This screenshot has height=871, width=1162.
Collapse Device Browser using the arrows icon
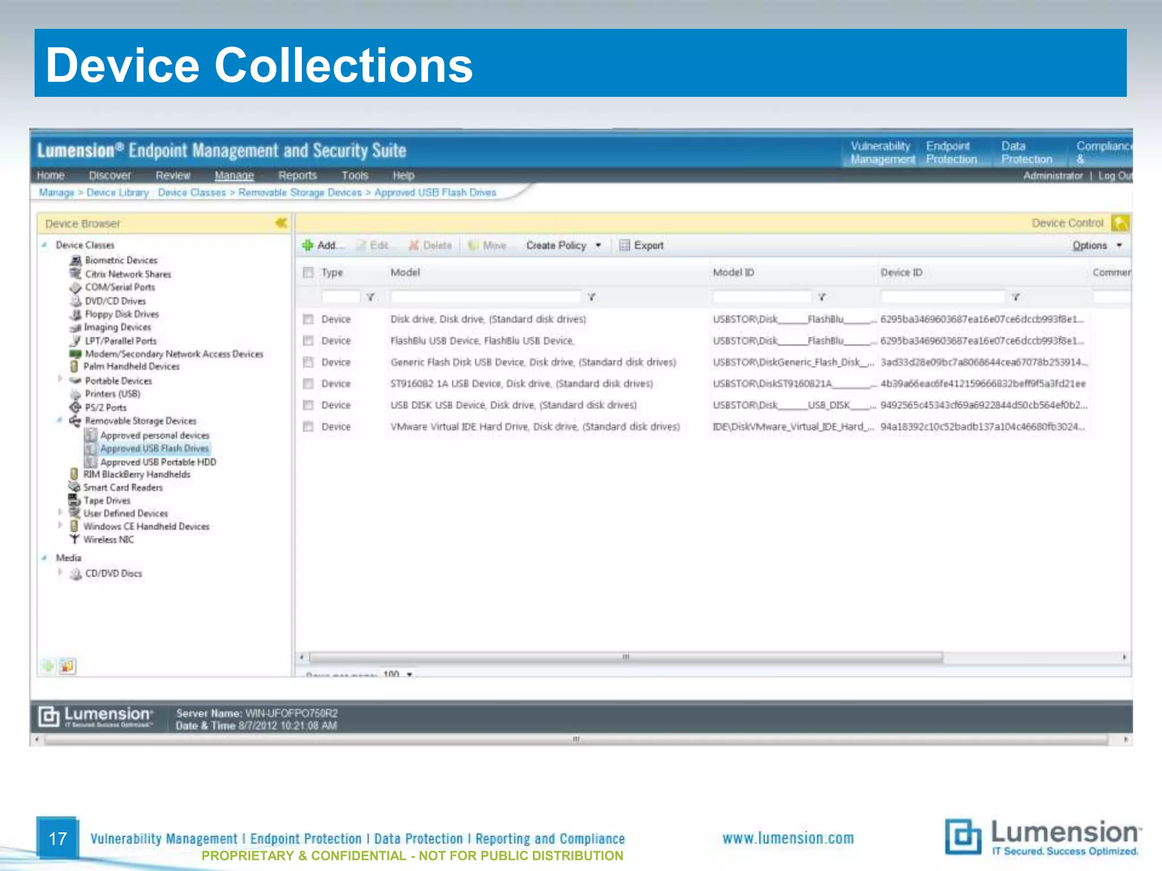281,223
